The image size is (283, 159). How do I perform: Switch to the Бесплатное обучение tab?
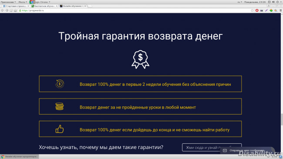[44, 6]
